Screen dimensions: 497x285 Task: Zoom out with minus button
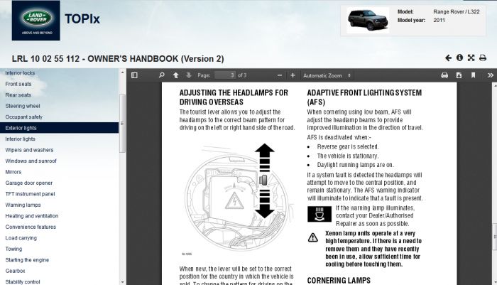280,75
